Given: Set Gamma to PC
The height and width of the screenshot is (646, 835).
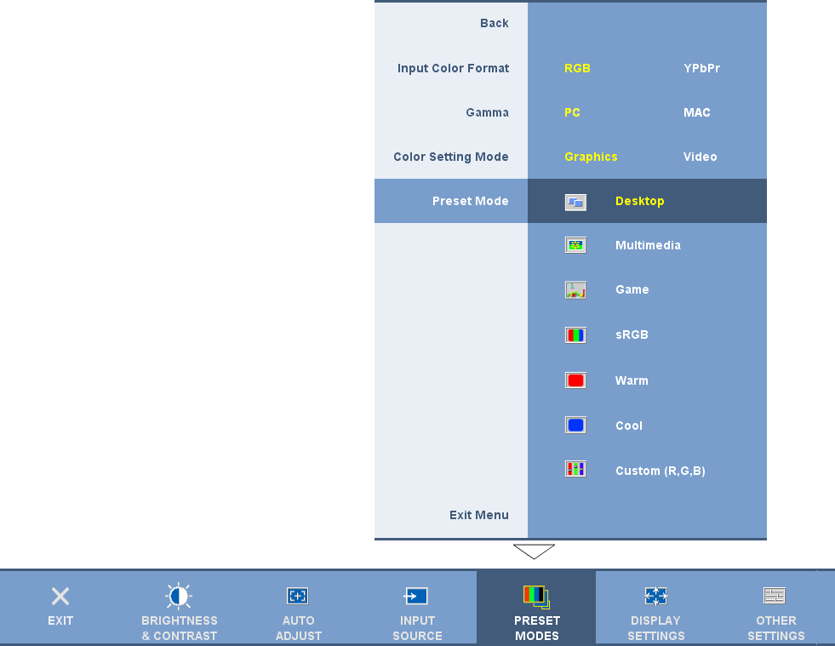Looking at the screenshot, I should click(573, 112).
